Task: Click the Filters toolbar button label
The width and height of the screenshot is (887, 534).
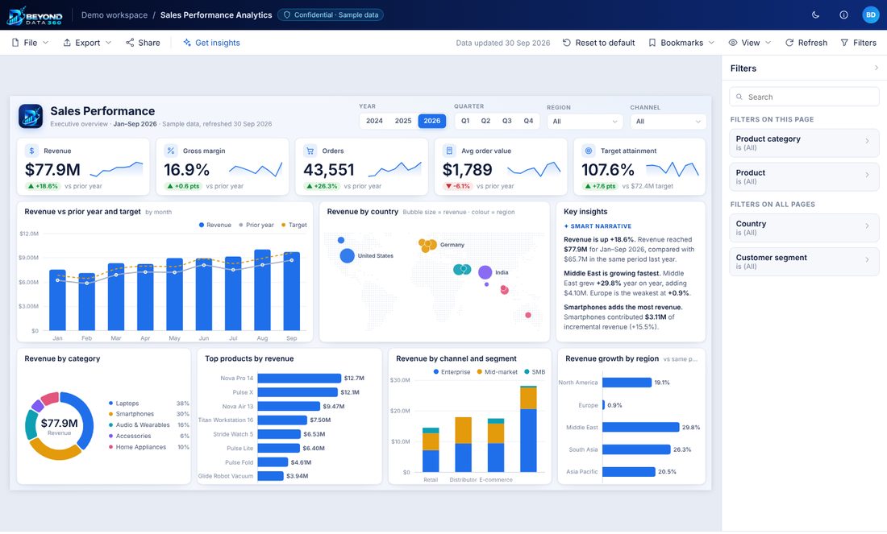Action: pyautogui.click(x=864, y=43)
